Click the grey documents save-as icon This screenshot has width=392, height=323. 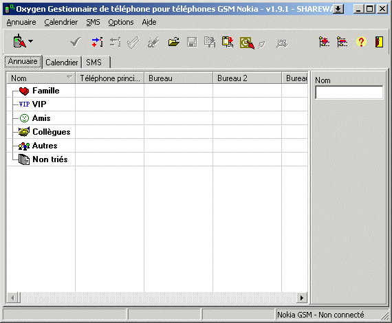pyautogui.click(x=210, y=42)
